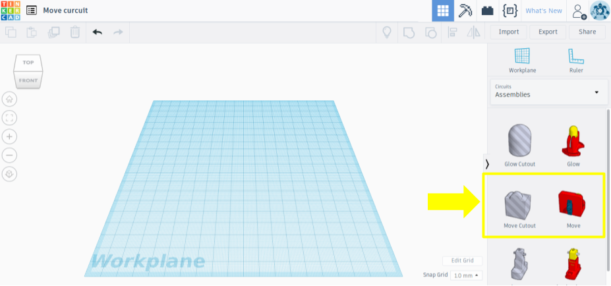Click the Edit Grid button
The width and height of the screenshot is (611, 286).
click(462, 261)
